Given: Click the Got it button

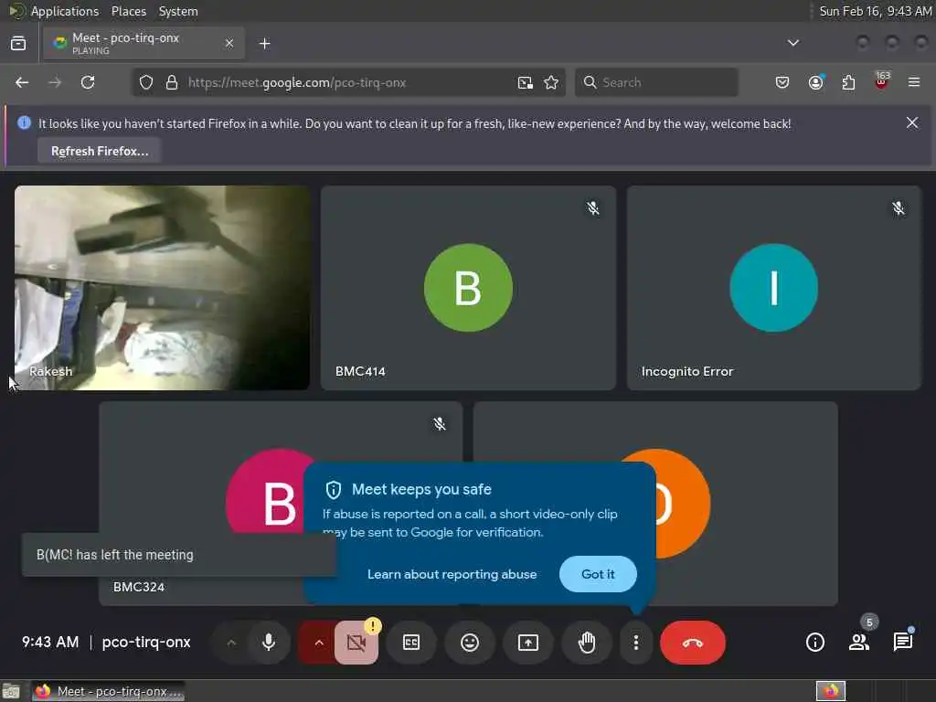Looking at the screenshot, I should [598, 574].
